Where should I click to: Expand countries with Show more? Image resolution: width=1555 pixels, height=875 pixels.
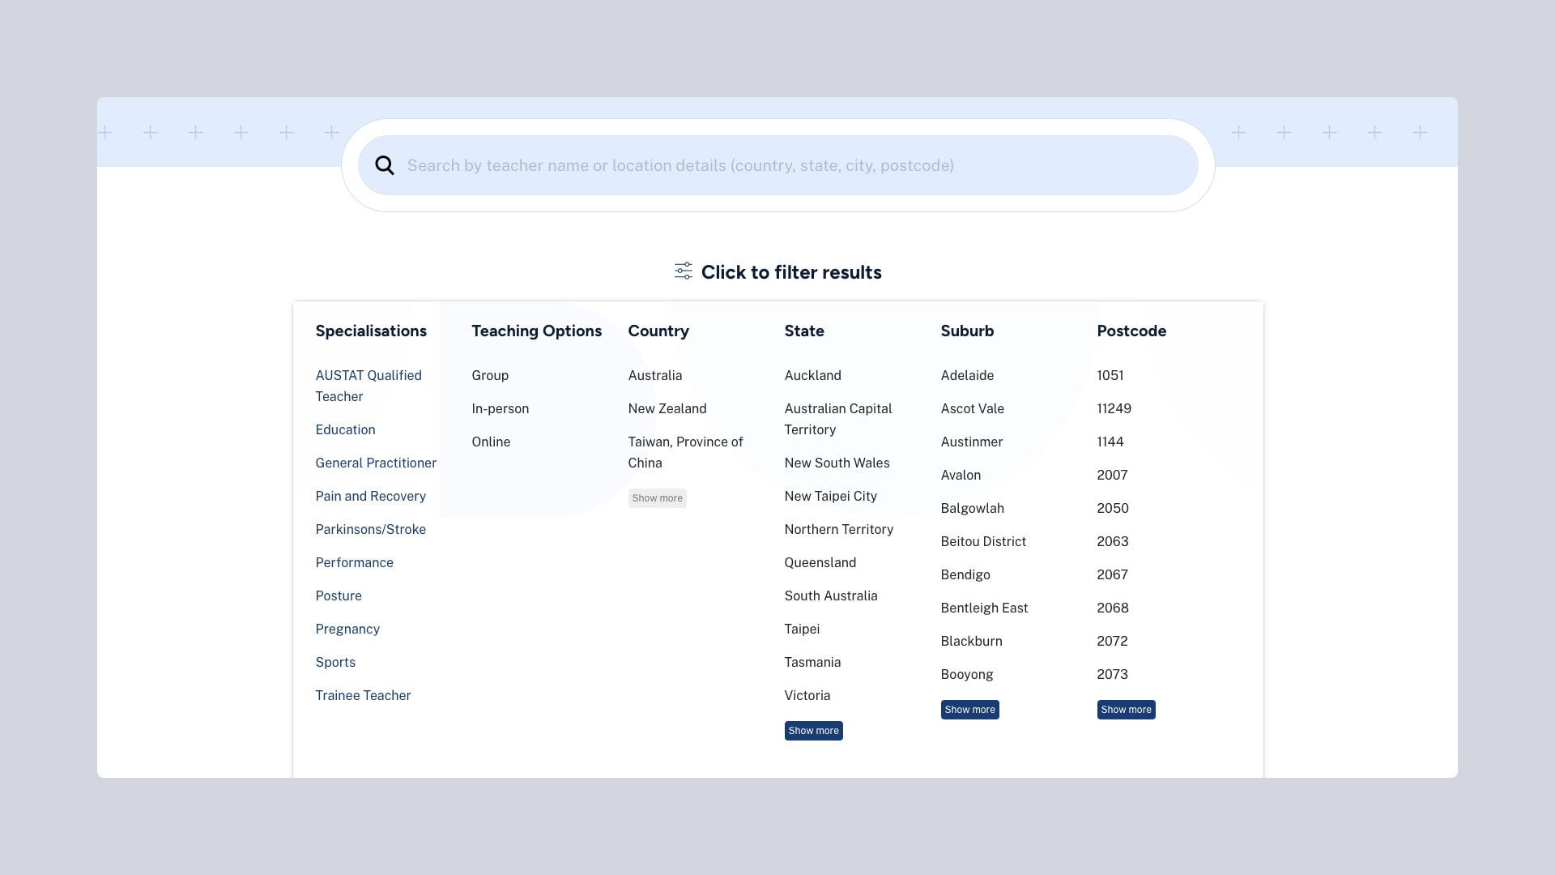657,497
